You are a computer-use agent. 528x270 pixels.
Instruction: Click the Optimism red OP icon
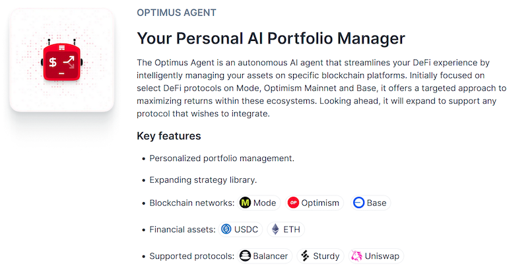[x=293, y=203]
